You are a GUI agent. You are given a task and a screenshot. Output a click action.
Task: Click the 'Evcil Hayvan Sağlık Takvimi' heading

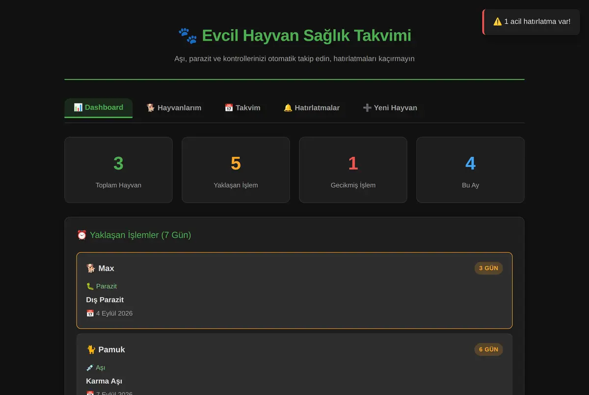(294, 36)
